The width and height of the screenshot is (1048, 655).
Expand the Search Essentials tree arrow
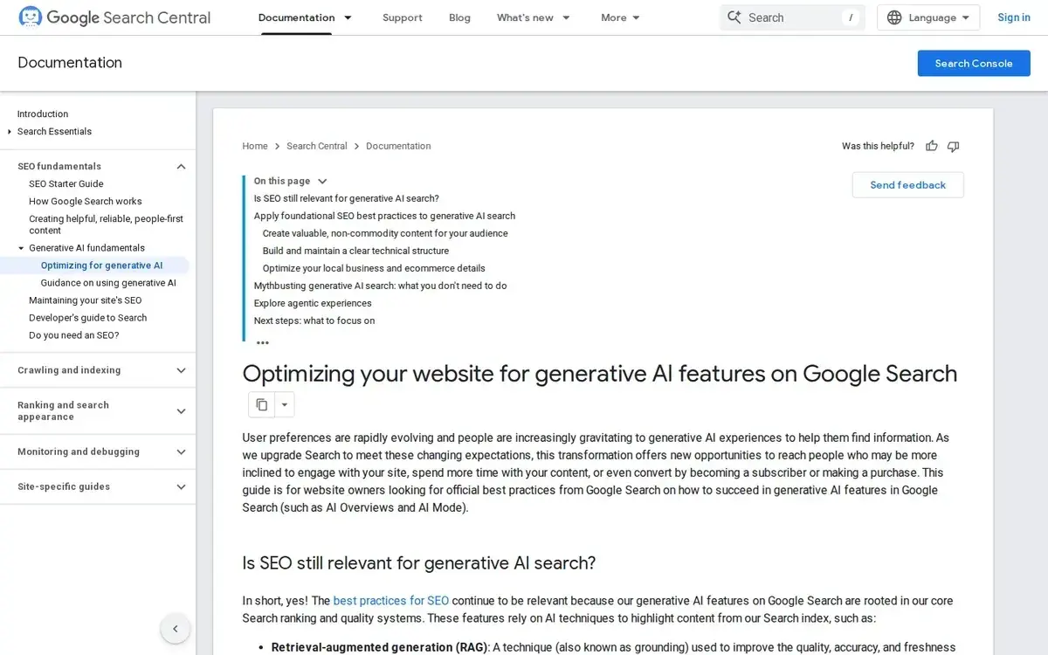[9, 131]
